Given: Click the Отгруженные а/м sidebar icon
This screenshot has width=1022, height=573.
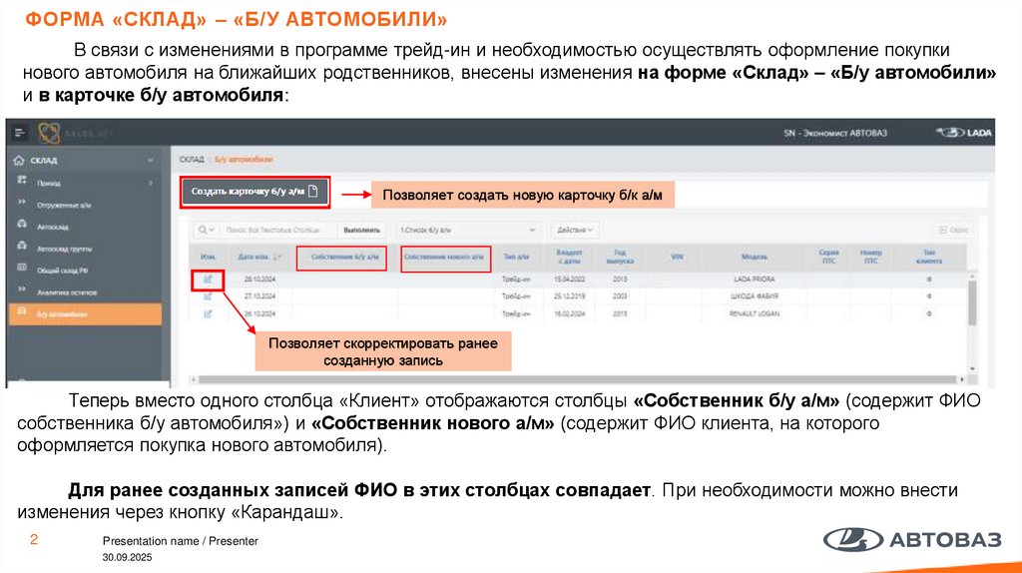Looking at the screenshot, I should (x=22, y=202).
